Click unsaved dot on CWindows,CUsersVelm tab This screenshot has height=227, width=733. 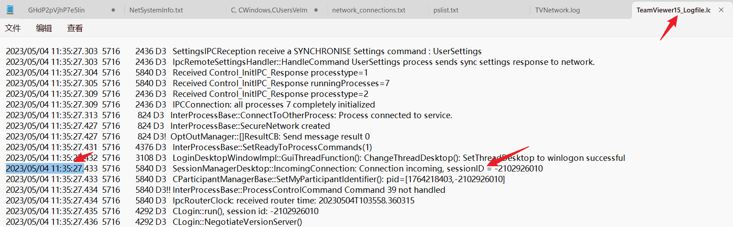316,10
